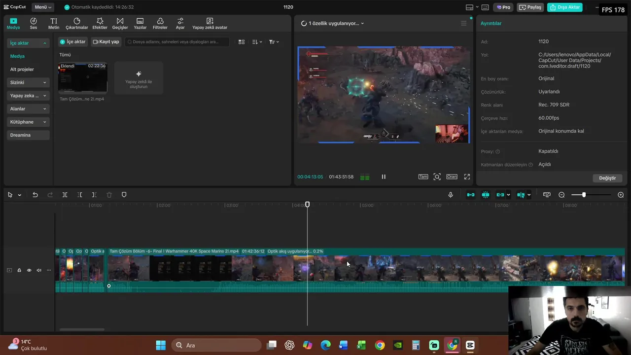Image resolution: width=631 pixels, height=355 pixels.
Task: Click the trim right of playhead tool
Action: point(94,195)
